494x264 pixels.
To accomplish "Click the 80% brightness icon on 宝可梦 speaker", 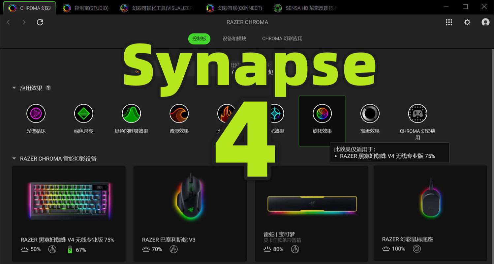I will 267,249.
